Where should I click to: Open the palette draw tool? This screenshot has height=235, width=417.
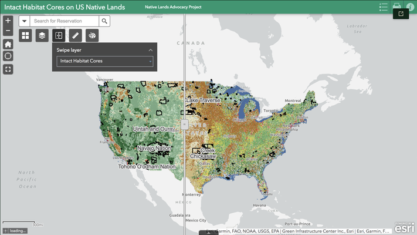coord(92,36)
